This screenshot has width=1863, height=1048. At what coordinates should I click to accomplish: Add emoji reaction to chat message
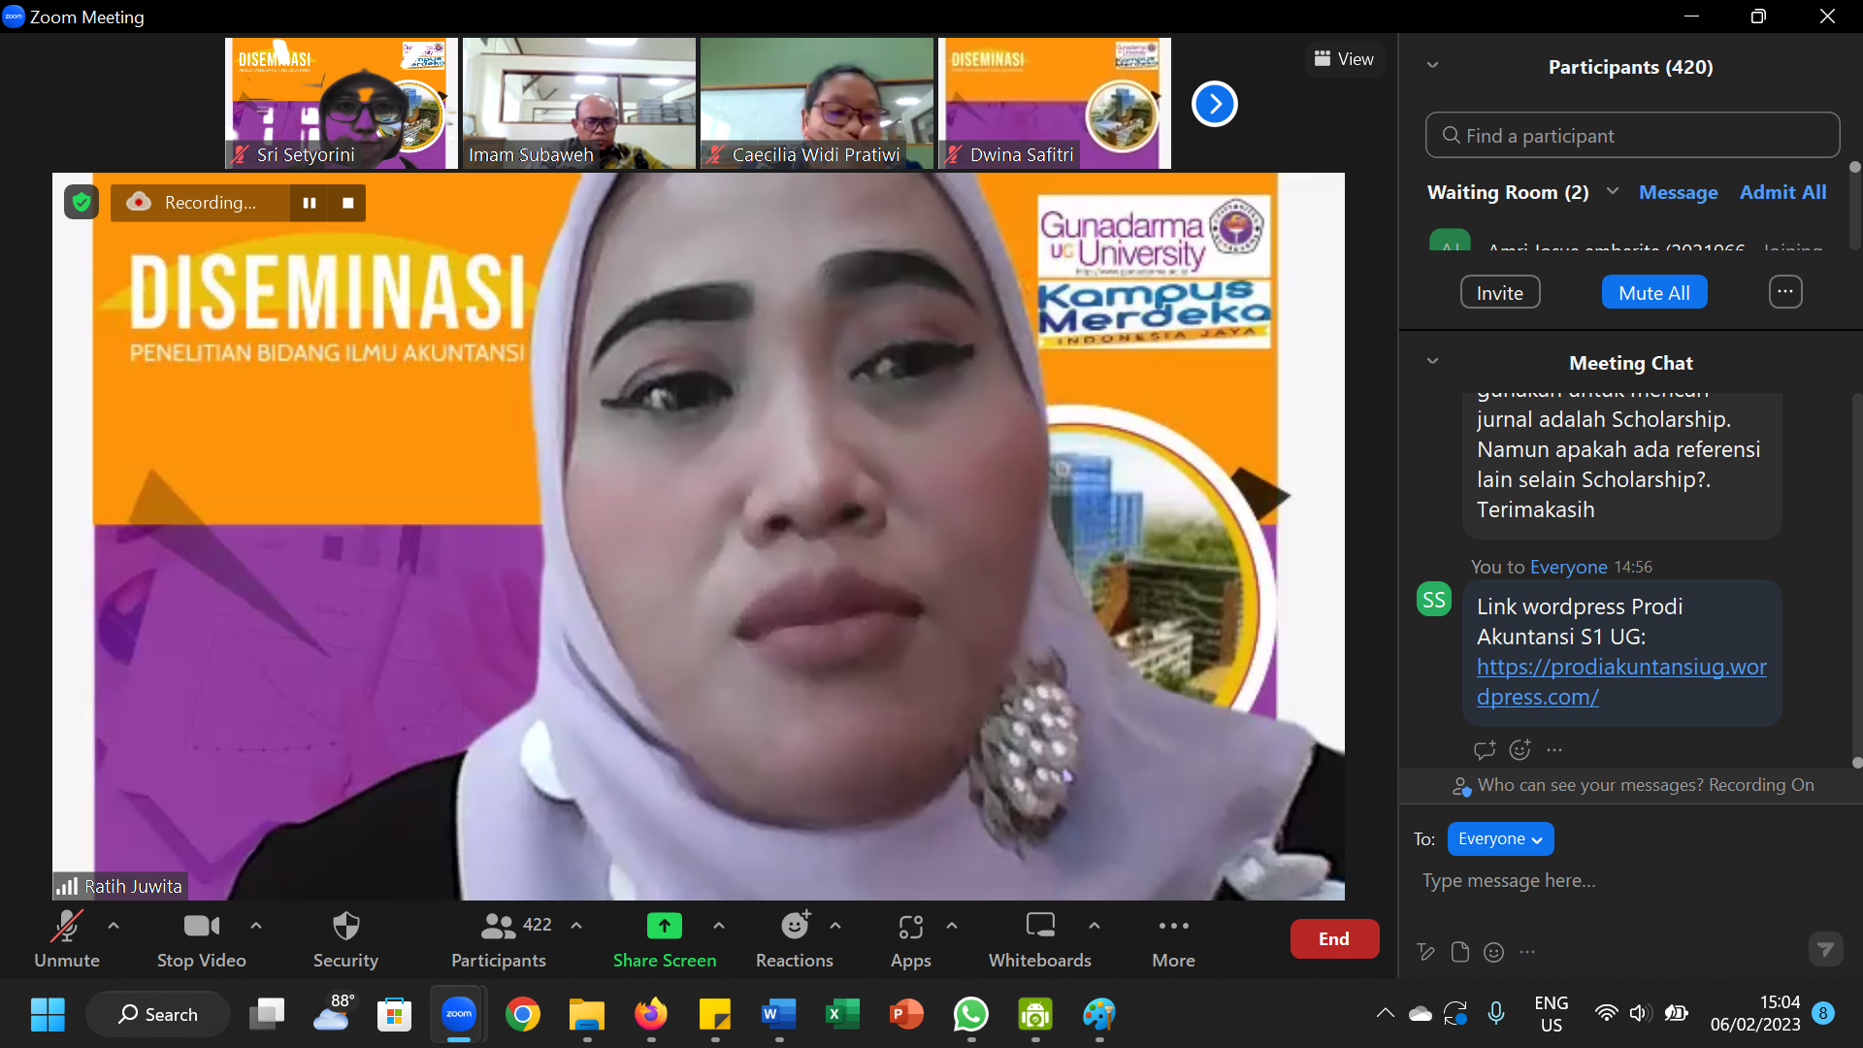tap(1520, 749)
